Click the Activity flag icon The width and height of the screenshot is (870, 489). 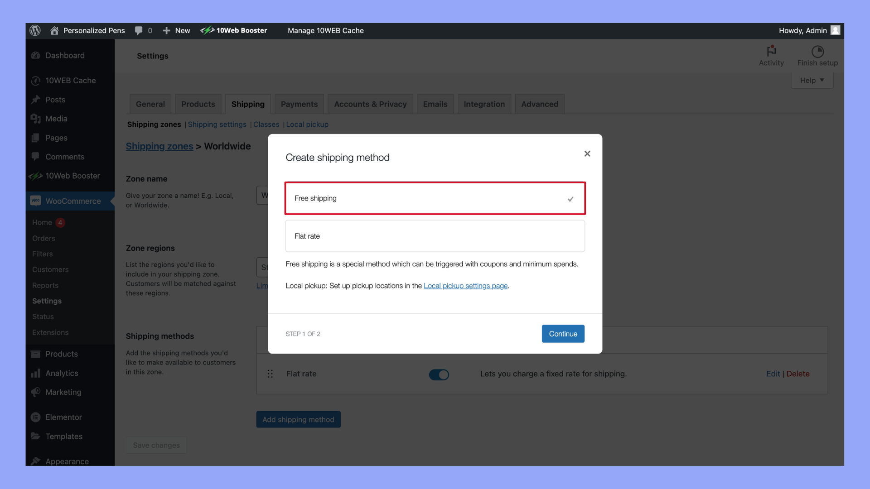click(x=771, y=51)
